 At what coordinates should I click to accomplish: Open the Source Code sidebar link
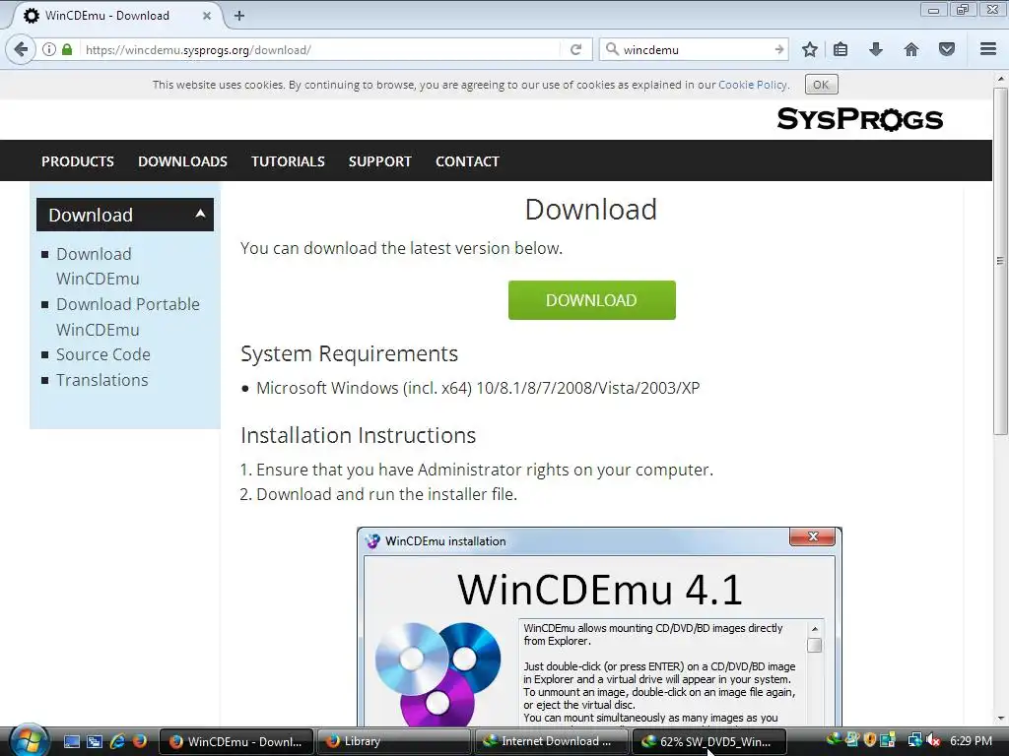coord(102,354)
